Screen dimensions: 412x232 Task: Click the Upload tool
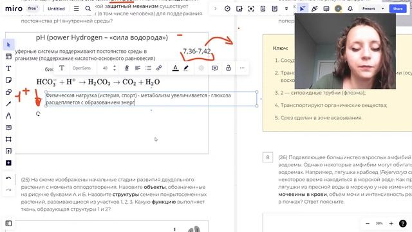[x=8, y=151]
